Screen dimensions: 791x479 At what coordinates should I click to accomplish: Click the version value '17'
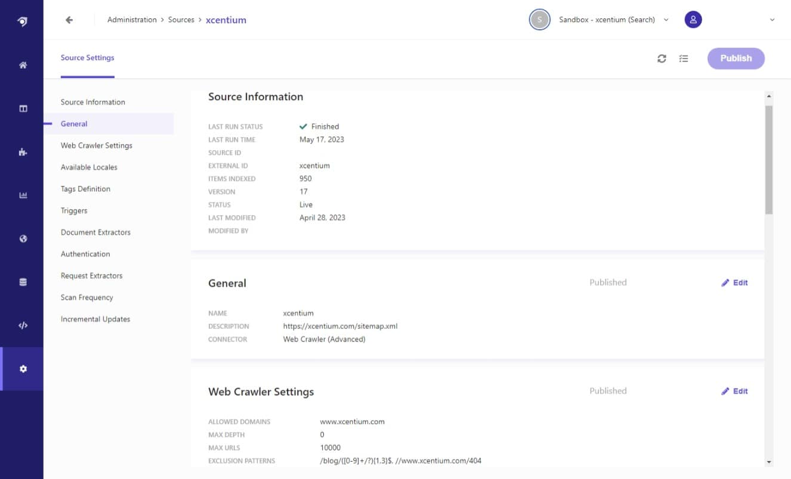[x=304, y=192]
